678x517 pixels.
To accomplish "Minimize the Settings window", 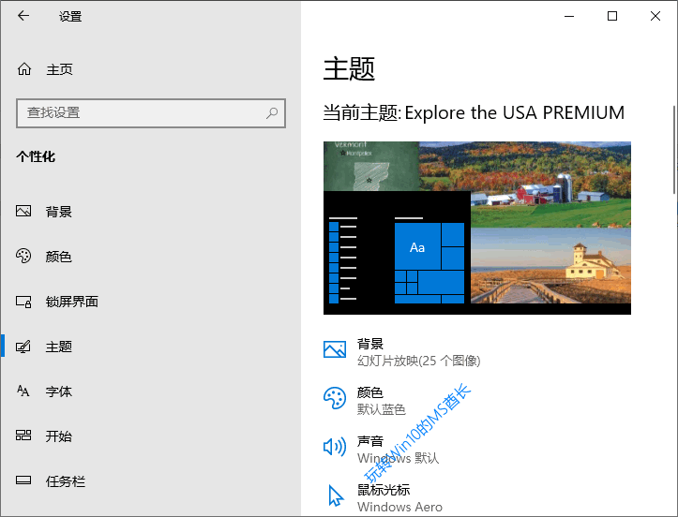I will (569, 17).
